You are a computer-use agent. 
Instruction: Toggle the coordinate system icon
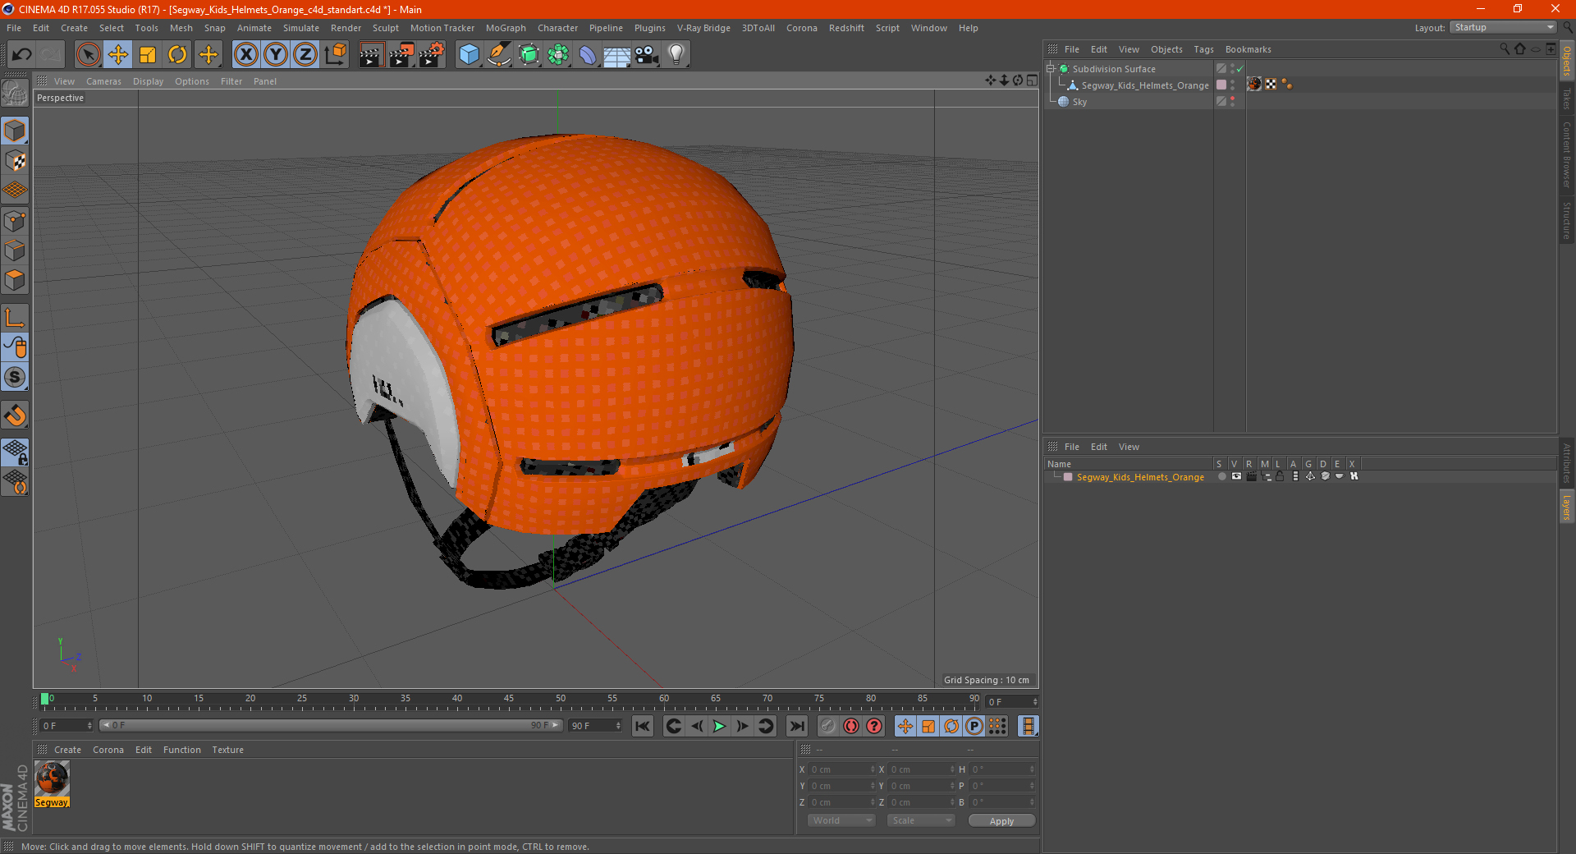(336, 55)
